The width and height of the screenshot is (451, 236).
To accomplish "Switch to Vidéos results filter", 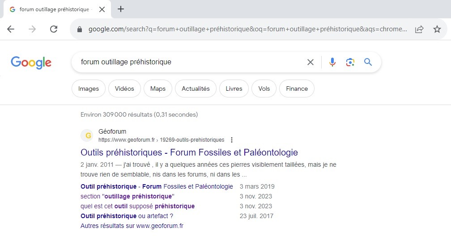I will [x=124, y=88].
